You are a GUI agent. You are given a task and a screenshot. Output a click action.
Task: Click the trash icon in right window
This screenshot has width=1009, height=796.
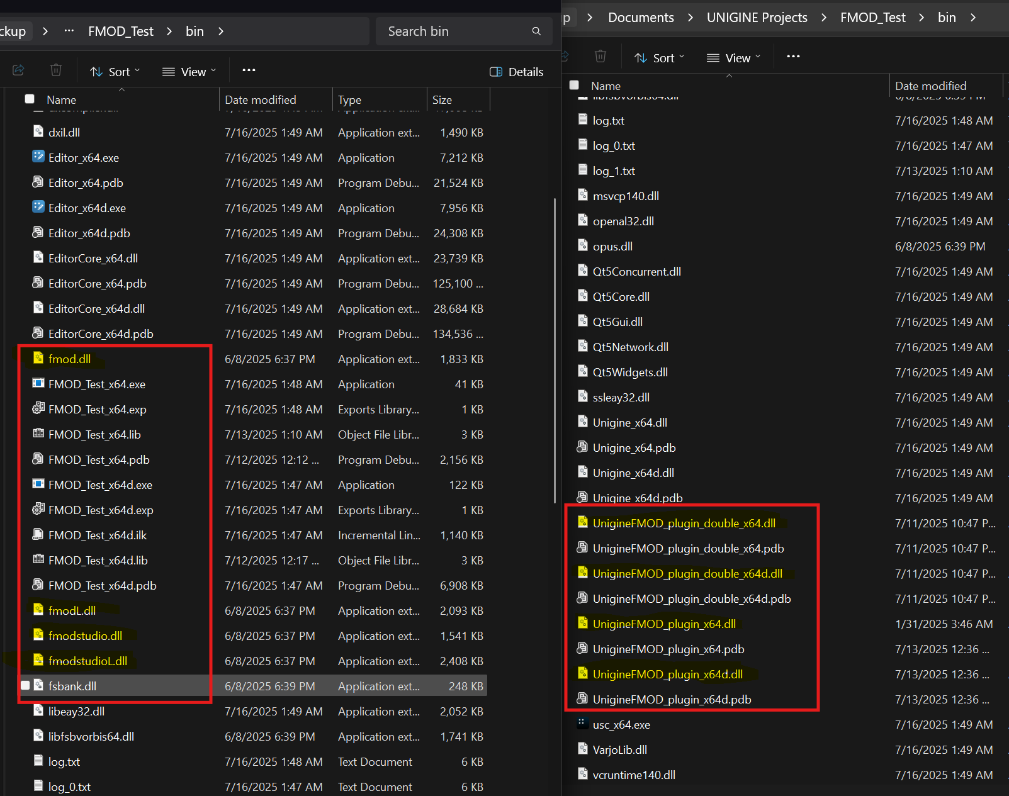point(600,57)
